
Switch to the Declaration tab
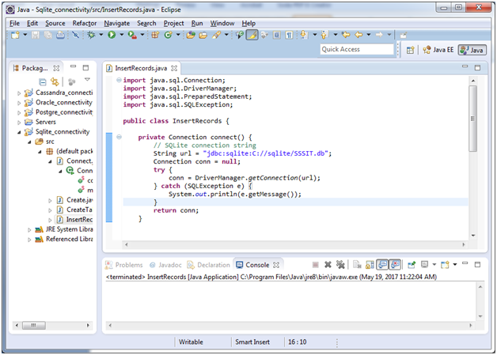[x=209, y=265]
